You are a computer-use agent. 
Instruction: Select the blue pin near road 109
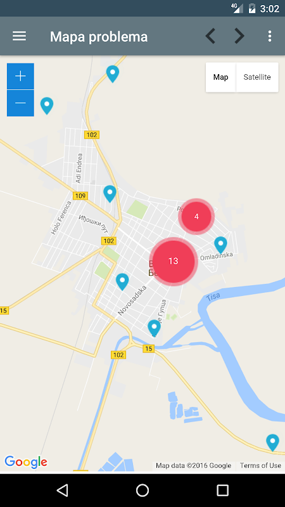(x=110, y=194)
